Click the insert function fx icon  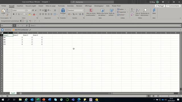tap(27, 25)
